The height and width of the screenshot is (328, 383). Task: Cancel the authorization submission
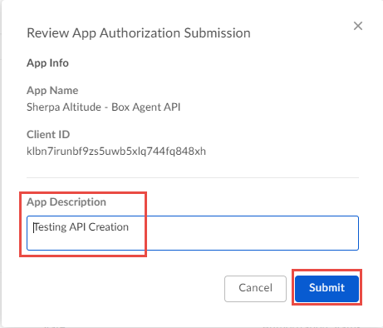pos(255,288)
